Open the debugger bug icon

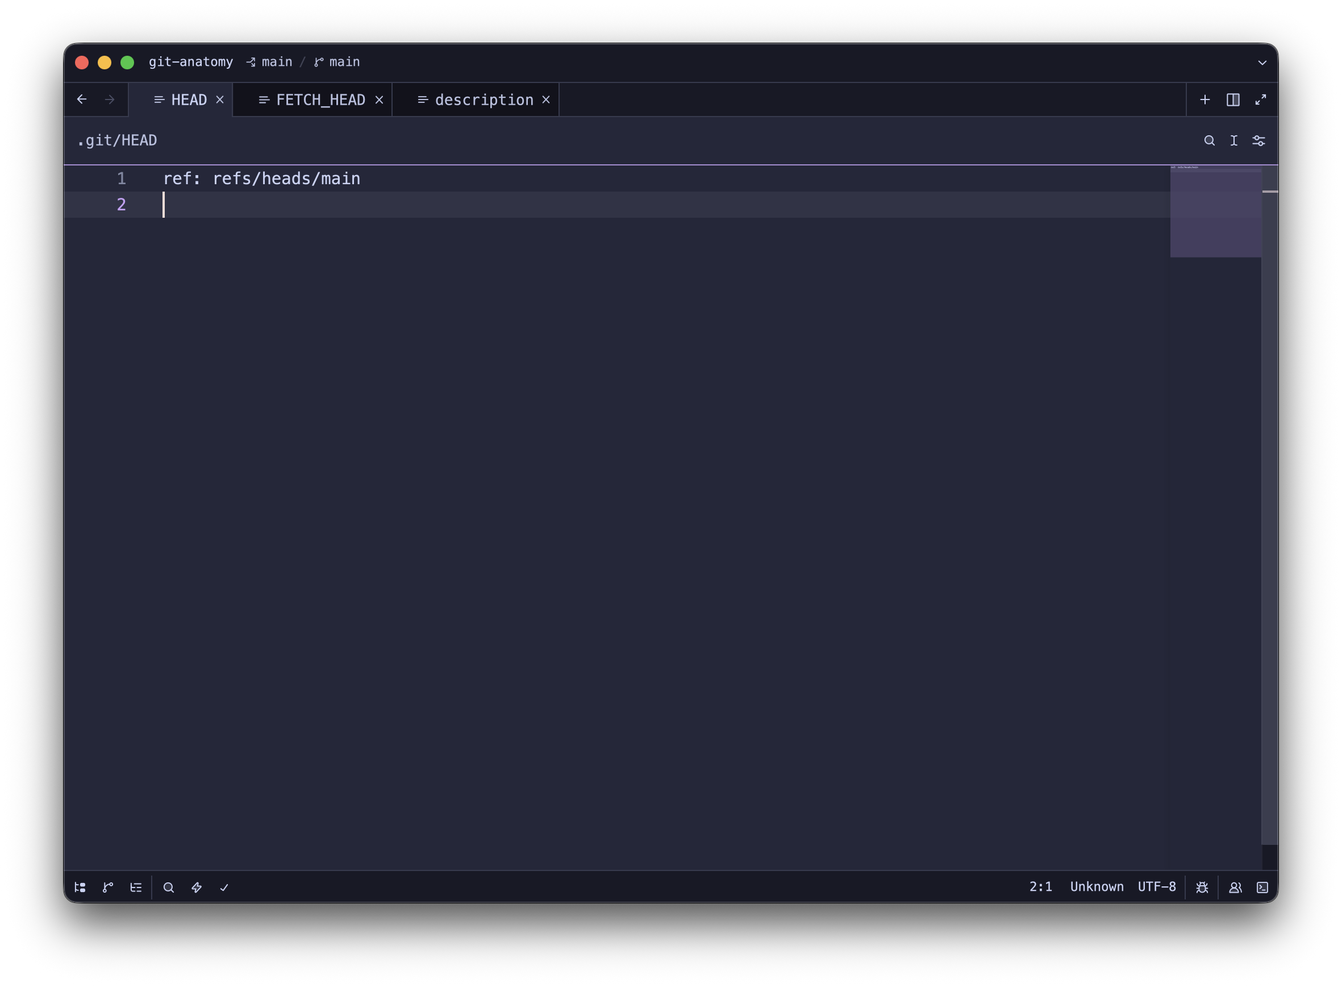[x=1202, y=888]
